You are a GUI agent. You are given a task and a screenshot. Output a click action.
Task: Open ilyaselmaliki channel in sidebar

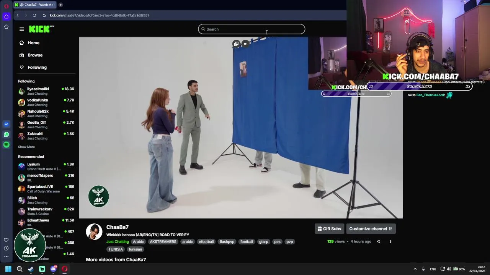point(46,91)
